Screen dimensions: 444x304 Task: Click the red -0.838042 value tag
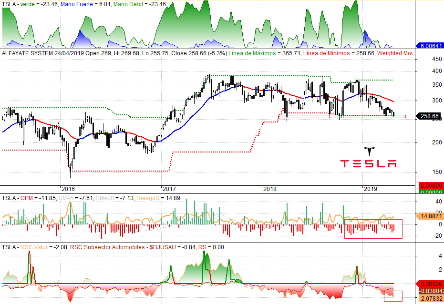click(x=431, y=291)
